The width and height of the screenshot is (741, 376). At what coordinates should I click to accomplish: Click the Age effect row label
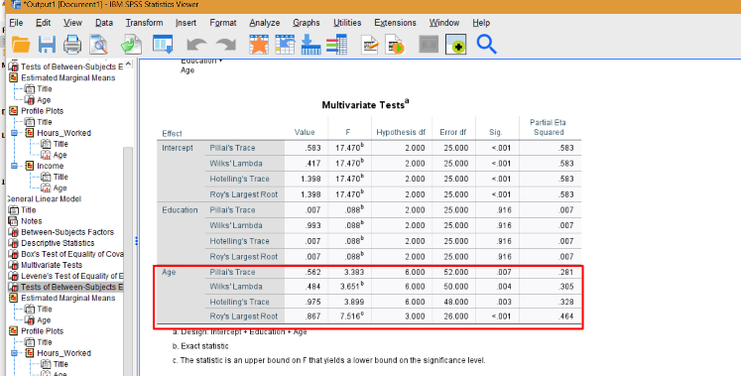click(x=169, y=272)
